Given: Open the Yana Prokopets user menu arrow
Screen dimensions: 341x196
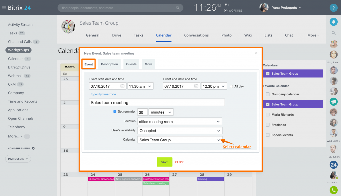Looking at the screenshot, I should coord(300,8).
